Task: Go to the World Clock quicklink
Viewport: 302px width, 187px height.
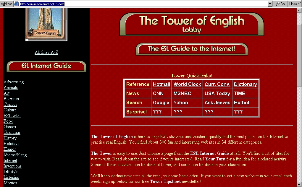Action: [187, 84]
